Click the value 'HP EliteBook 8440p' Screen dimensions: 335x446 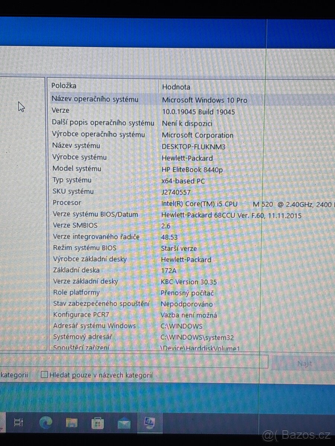[x=192, y=169]
